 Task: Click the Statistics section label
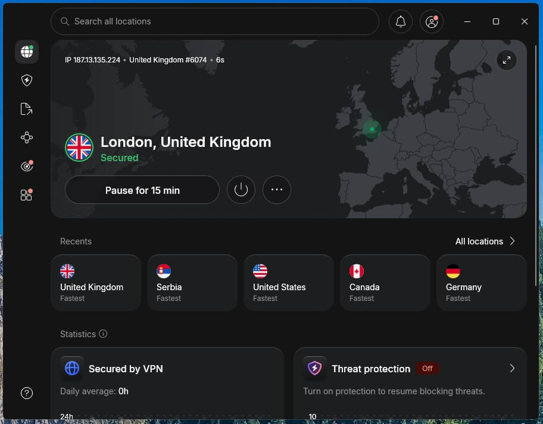click(x=78, y=334)
